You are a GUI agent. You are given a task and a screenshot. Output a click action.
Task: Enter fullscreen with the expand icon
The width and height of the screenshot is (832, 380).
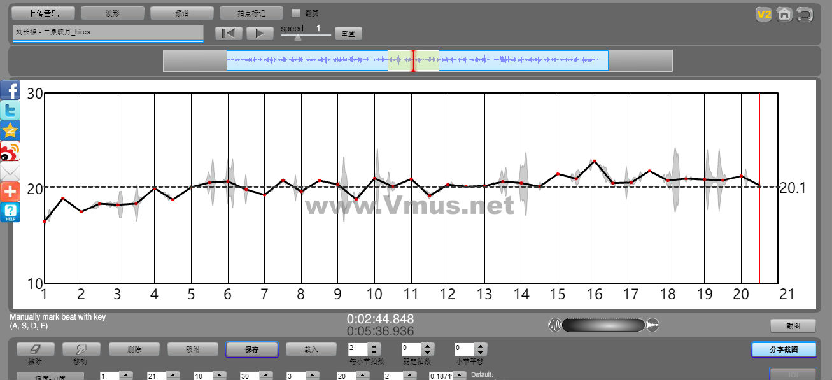(x=805, y=15)
